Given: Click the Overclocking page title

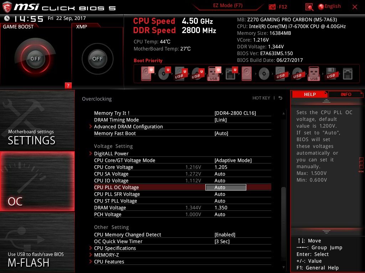Looking at the screenshot, I should point(97,99).
